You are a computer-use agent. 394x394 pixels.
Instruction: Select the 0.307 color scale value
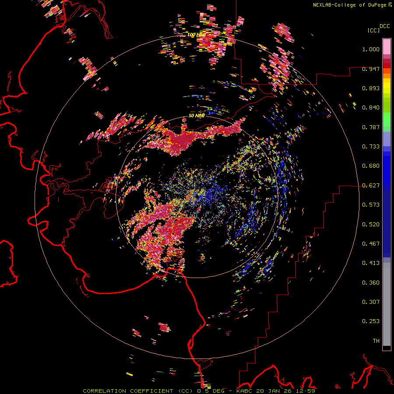[x=371, y=302]
